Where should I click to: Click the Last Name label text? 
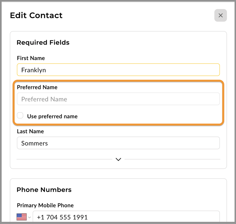point(30,131)
